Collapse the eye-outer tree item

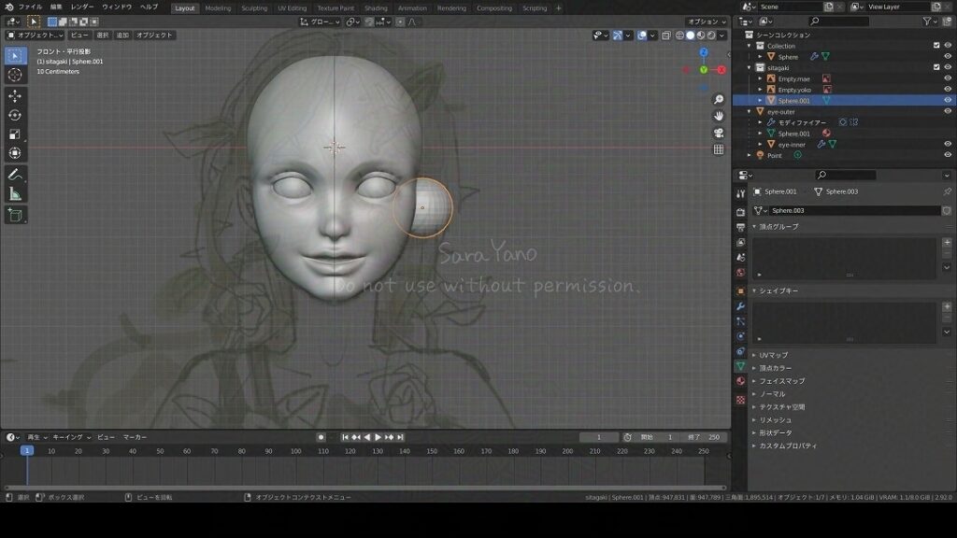(x=749, y=112)
